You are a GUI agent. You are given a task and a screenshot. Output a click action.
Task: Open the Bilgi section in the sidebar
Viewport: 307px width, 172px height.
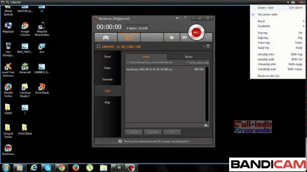107,102
